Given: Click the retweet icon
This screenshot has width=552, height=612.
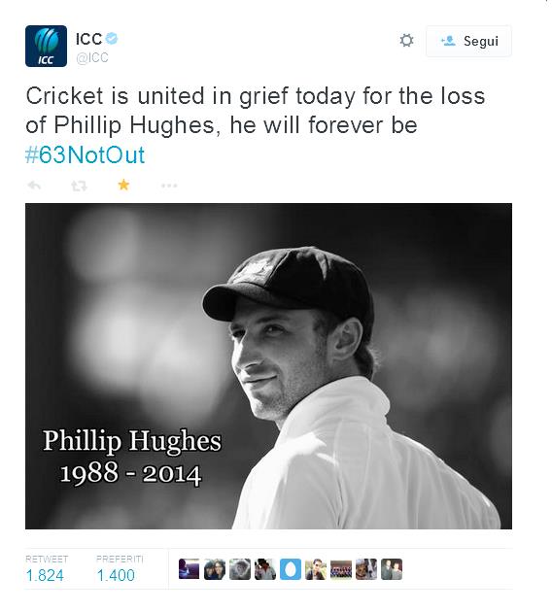Looking at the screenshot, I should [80, 187].
